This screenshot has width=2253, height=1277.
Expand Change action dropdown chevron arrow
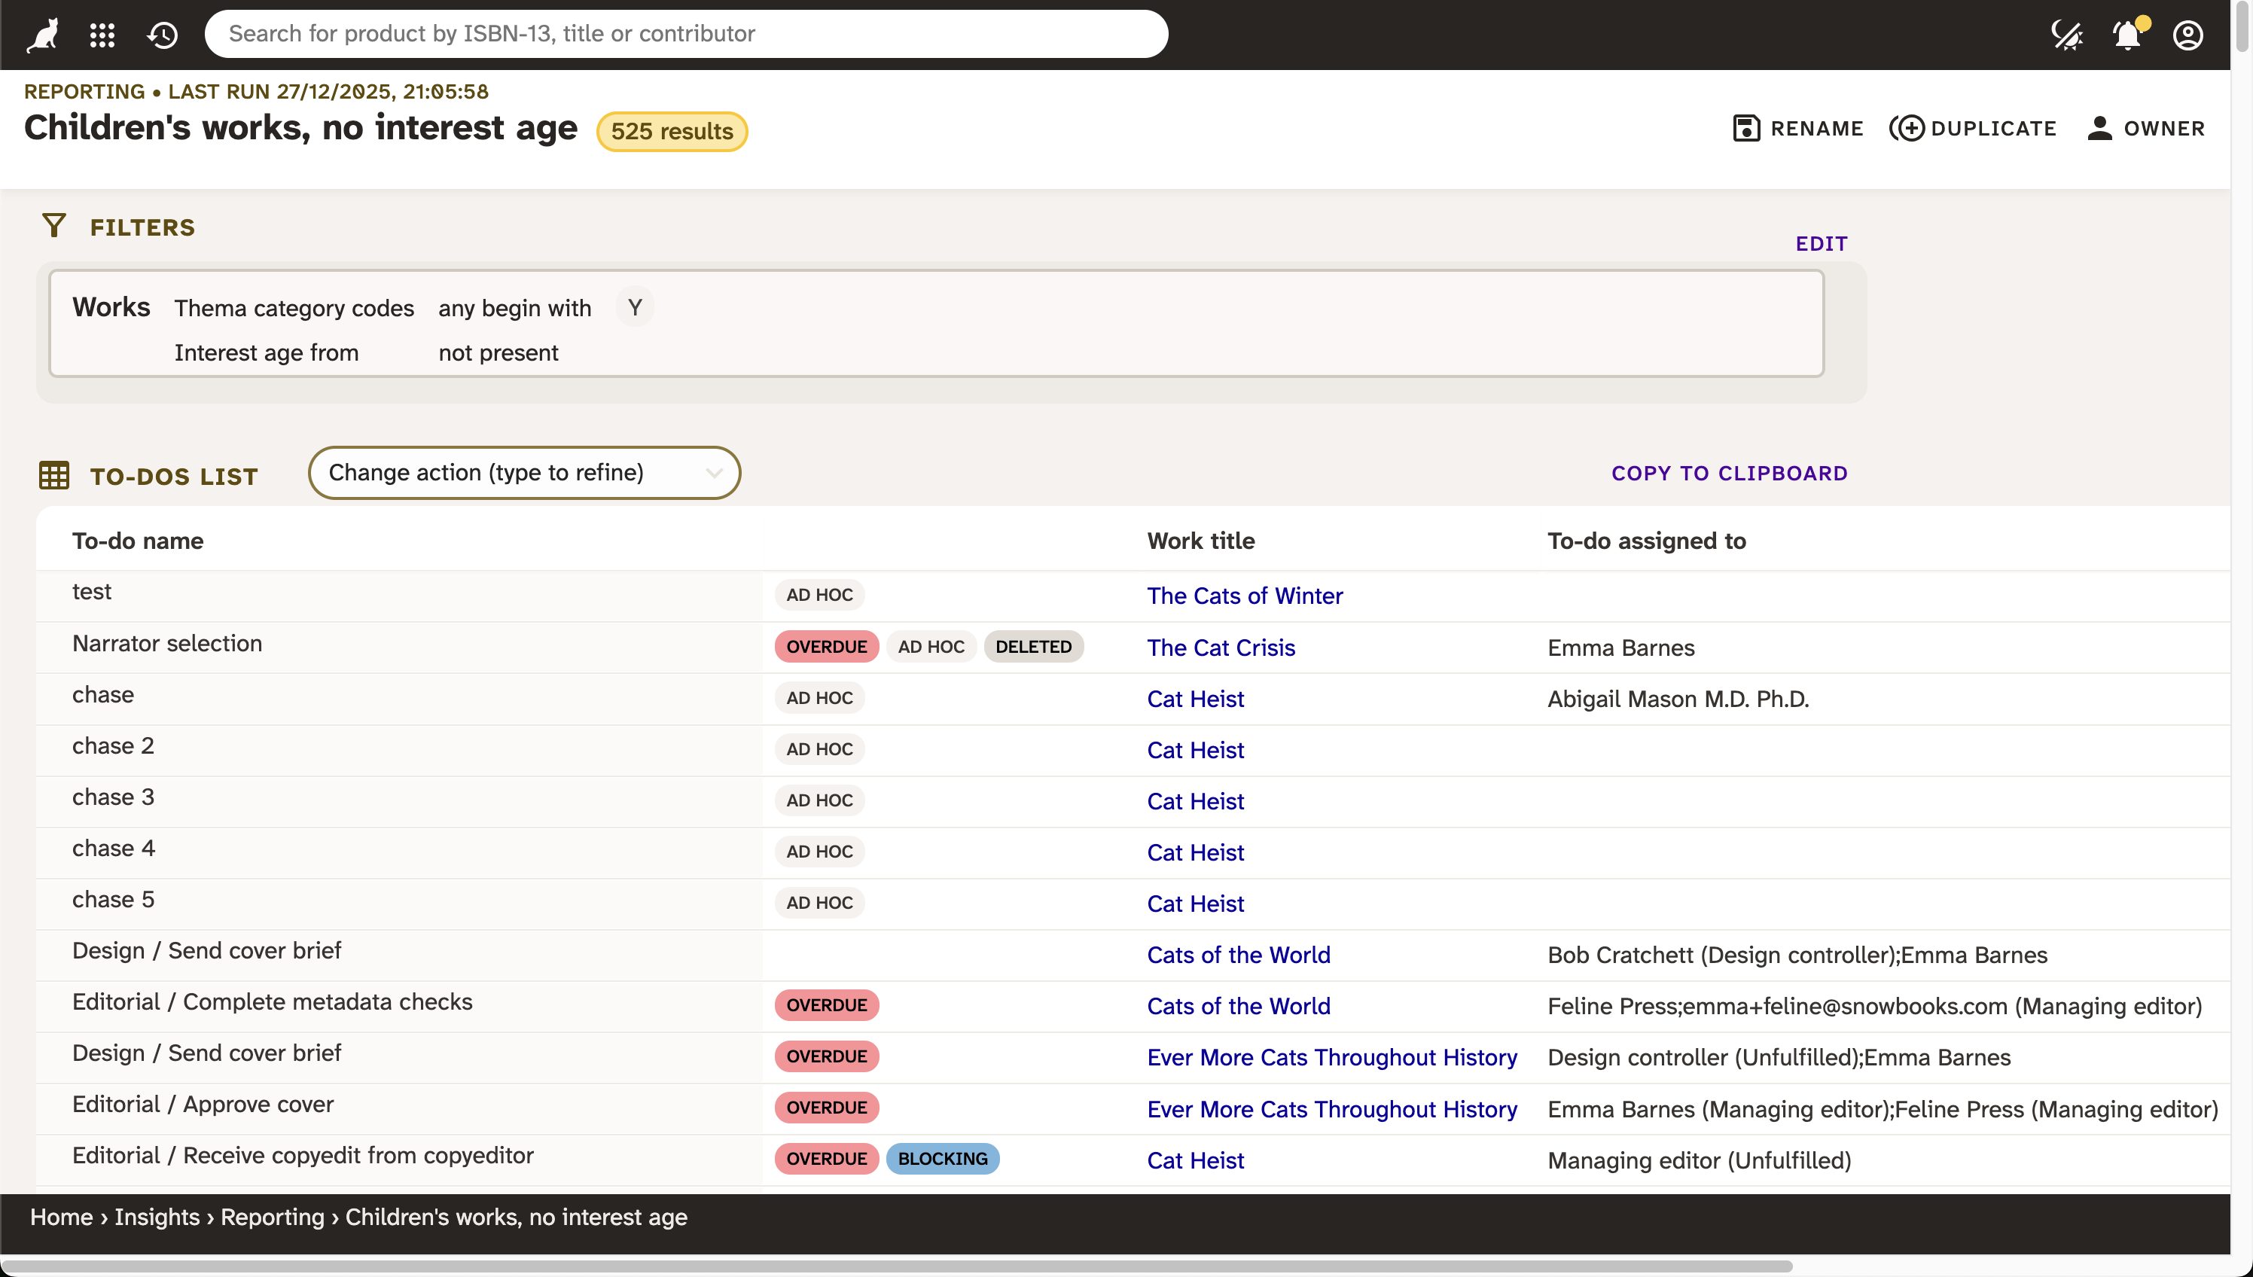(x=714, y=473)
